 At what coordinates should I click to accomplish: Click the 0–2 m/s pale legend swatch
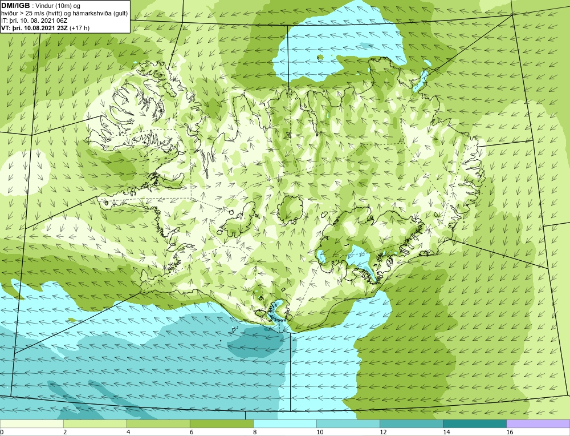31,423
